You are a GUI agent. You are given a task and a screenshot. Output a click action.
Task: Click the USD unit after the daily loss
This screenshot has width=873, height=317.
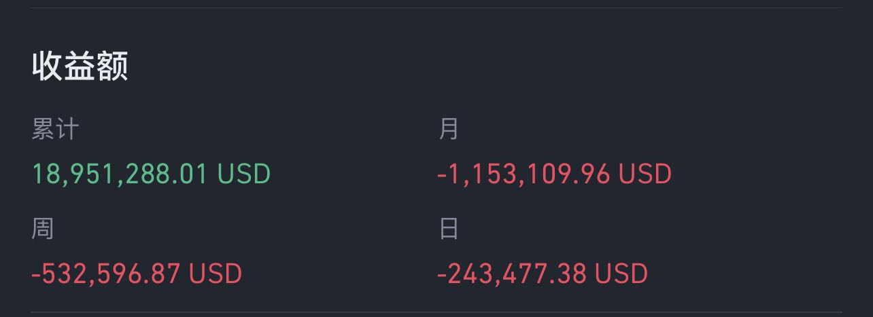click(621, 274)
